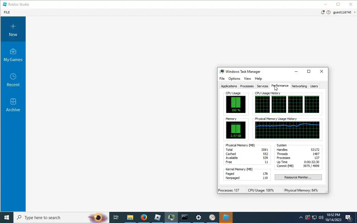Switch to the Networking tab
The width and height of the screenshot is (357, 223).
pyautogui.click(x=299, y=86)
